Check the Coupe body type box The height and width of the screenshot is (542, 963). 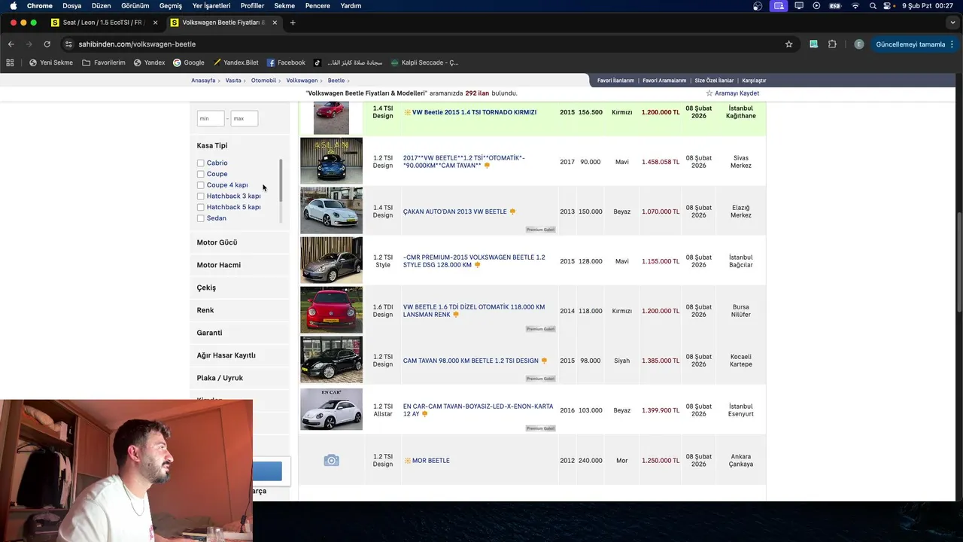(x=201, y=174)
